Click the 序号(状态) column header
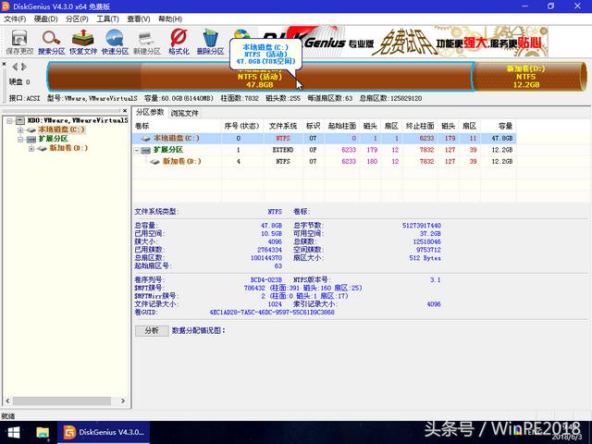Screen dimensions: 592x444 point(242,126)
